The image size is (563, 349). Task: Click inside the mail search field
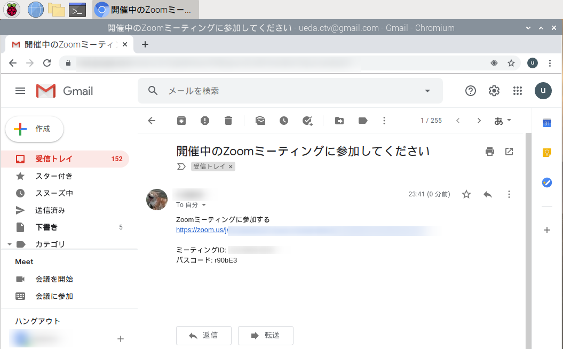click(x=267, y=91)
